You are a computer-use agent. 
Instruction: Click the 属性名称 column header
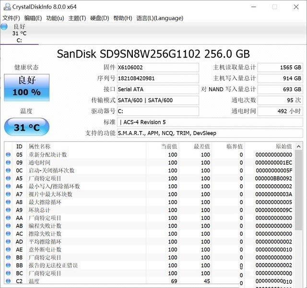click(86, 146)
